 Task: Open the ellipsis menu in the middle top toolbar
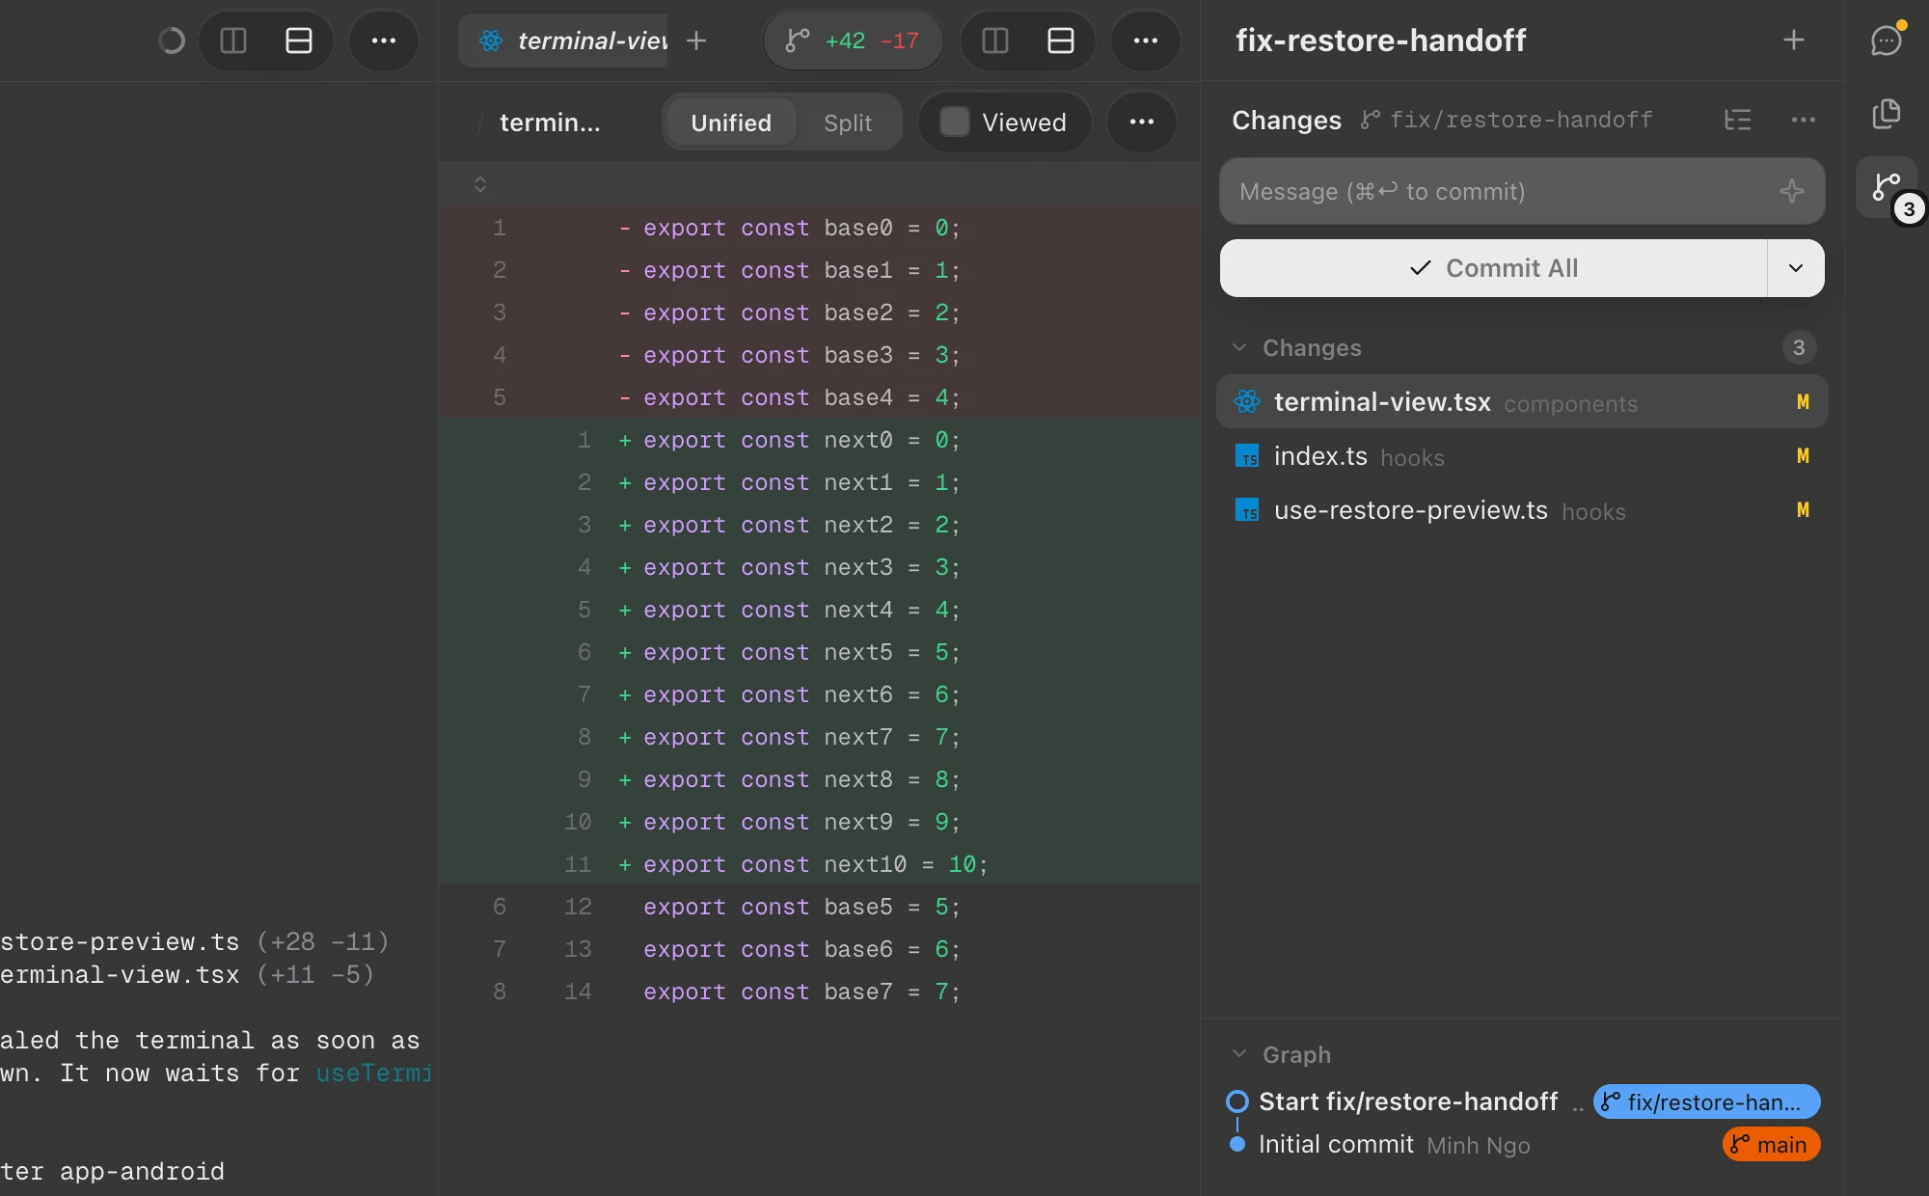point(1145,41)
